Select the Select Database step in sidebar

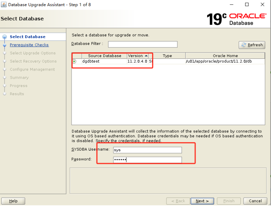pyautogui.click(x=28, y=37)
